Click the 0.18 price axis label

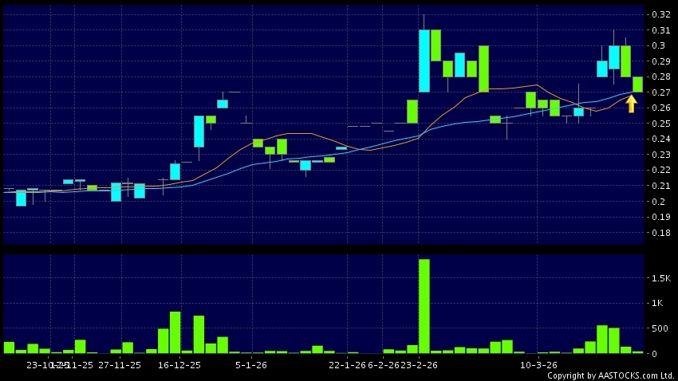tap(660, 233)
